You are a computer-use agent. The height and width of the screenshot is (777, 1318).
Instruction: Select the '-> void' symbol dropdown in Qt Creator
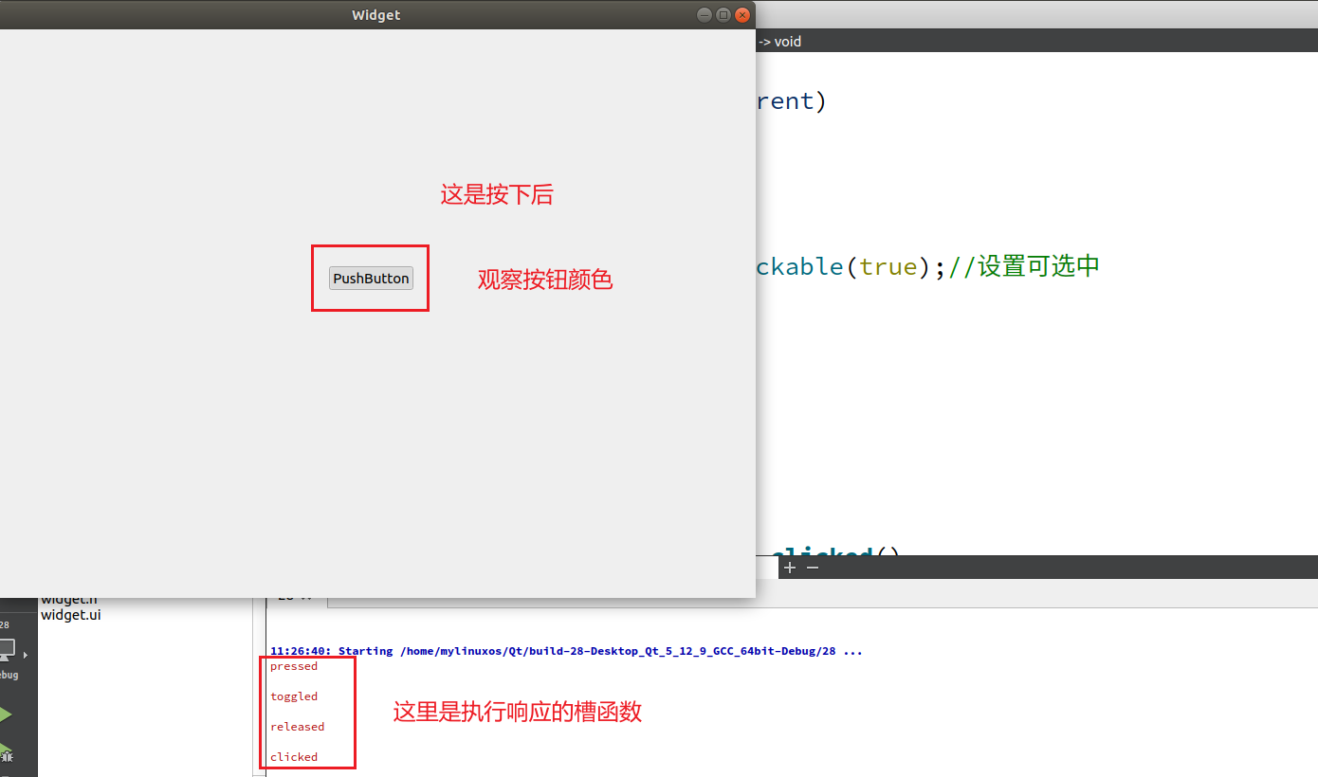(x=779, y=42)
